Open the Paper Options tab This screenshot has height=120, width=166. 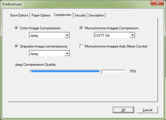(x=41, y=15)
